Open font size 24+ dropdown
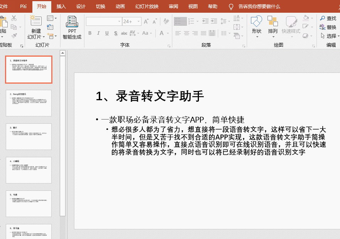This screenshot has height=239, width=340. click(138, 22)
